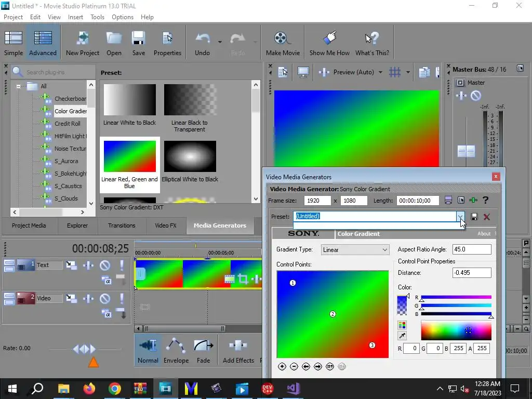This screenshot has width=532, height=399.
Task: Open overlays grid dropdown arrow
Action: 408,72
